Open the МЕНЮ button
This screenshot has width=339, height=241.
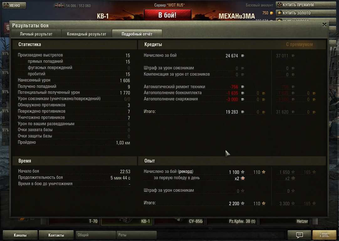pyautogui.click(x=14, y=5)
